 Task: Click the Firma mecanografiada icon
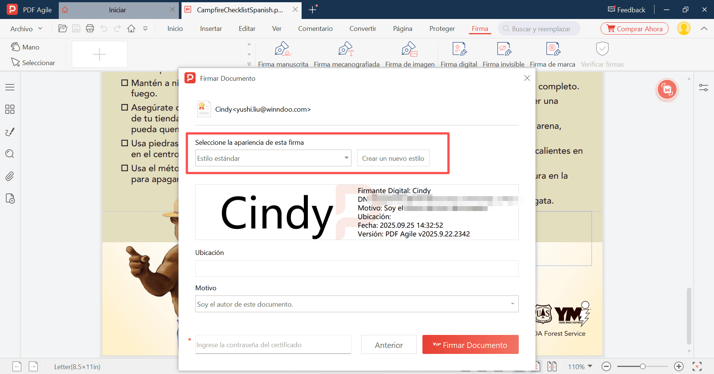(x=346, y=49)
